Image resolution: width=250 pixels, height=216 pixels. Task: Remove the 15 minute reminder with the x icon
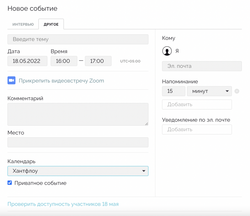tap(237, 91)
